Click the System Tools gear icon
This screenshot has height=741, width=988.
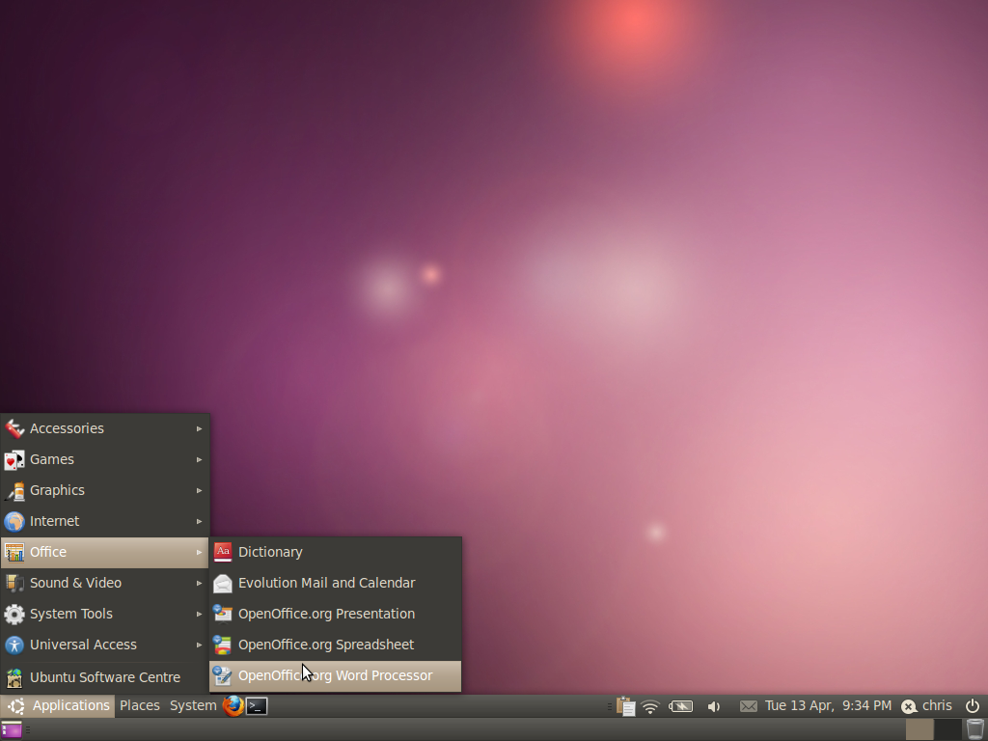point(14,615)
